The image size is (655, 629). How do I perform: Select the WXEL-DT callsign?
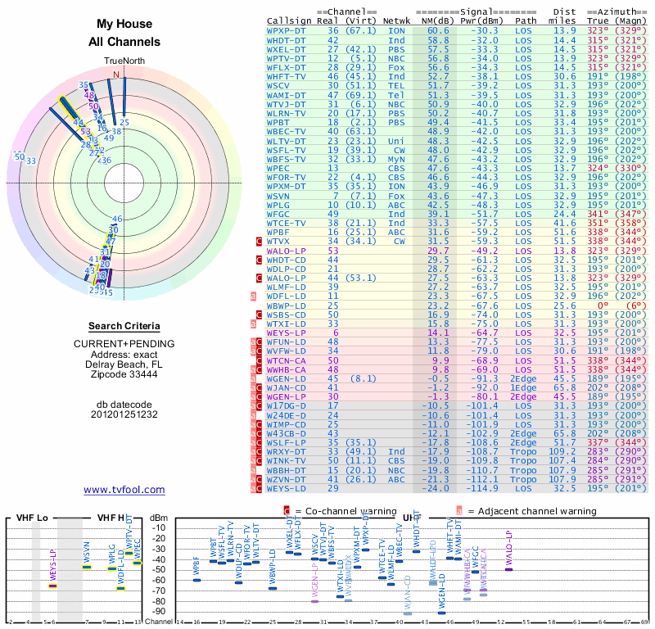pos(286,49)
